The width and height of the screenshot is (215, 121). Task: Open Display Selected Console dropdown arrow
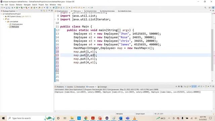click(204, 86)
